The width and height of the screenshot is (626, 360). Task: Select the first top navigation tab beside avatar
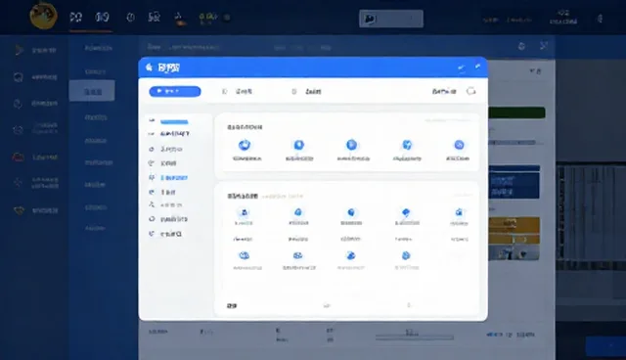76,18
